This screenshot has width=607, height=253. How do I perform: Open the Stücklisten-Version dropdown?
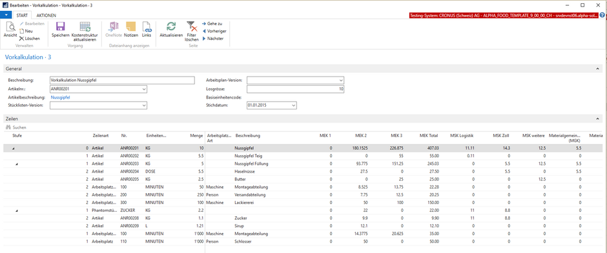[x=144, y=106]
